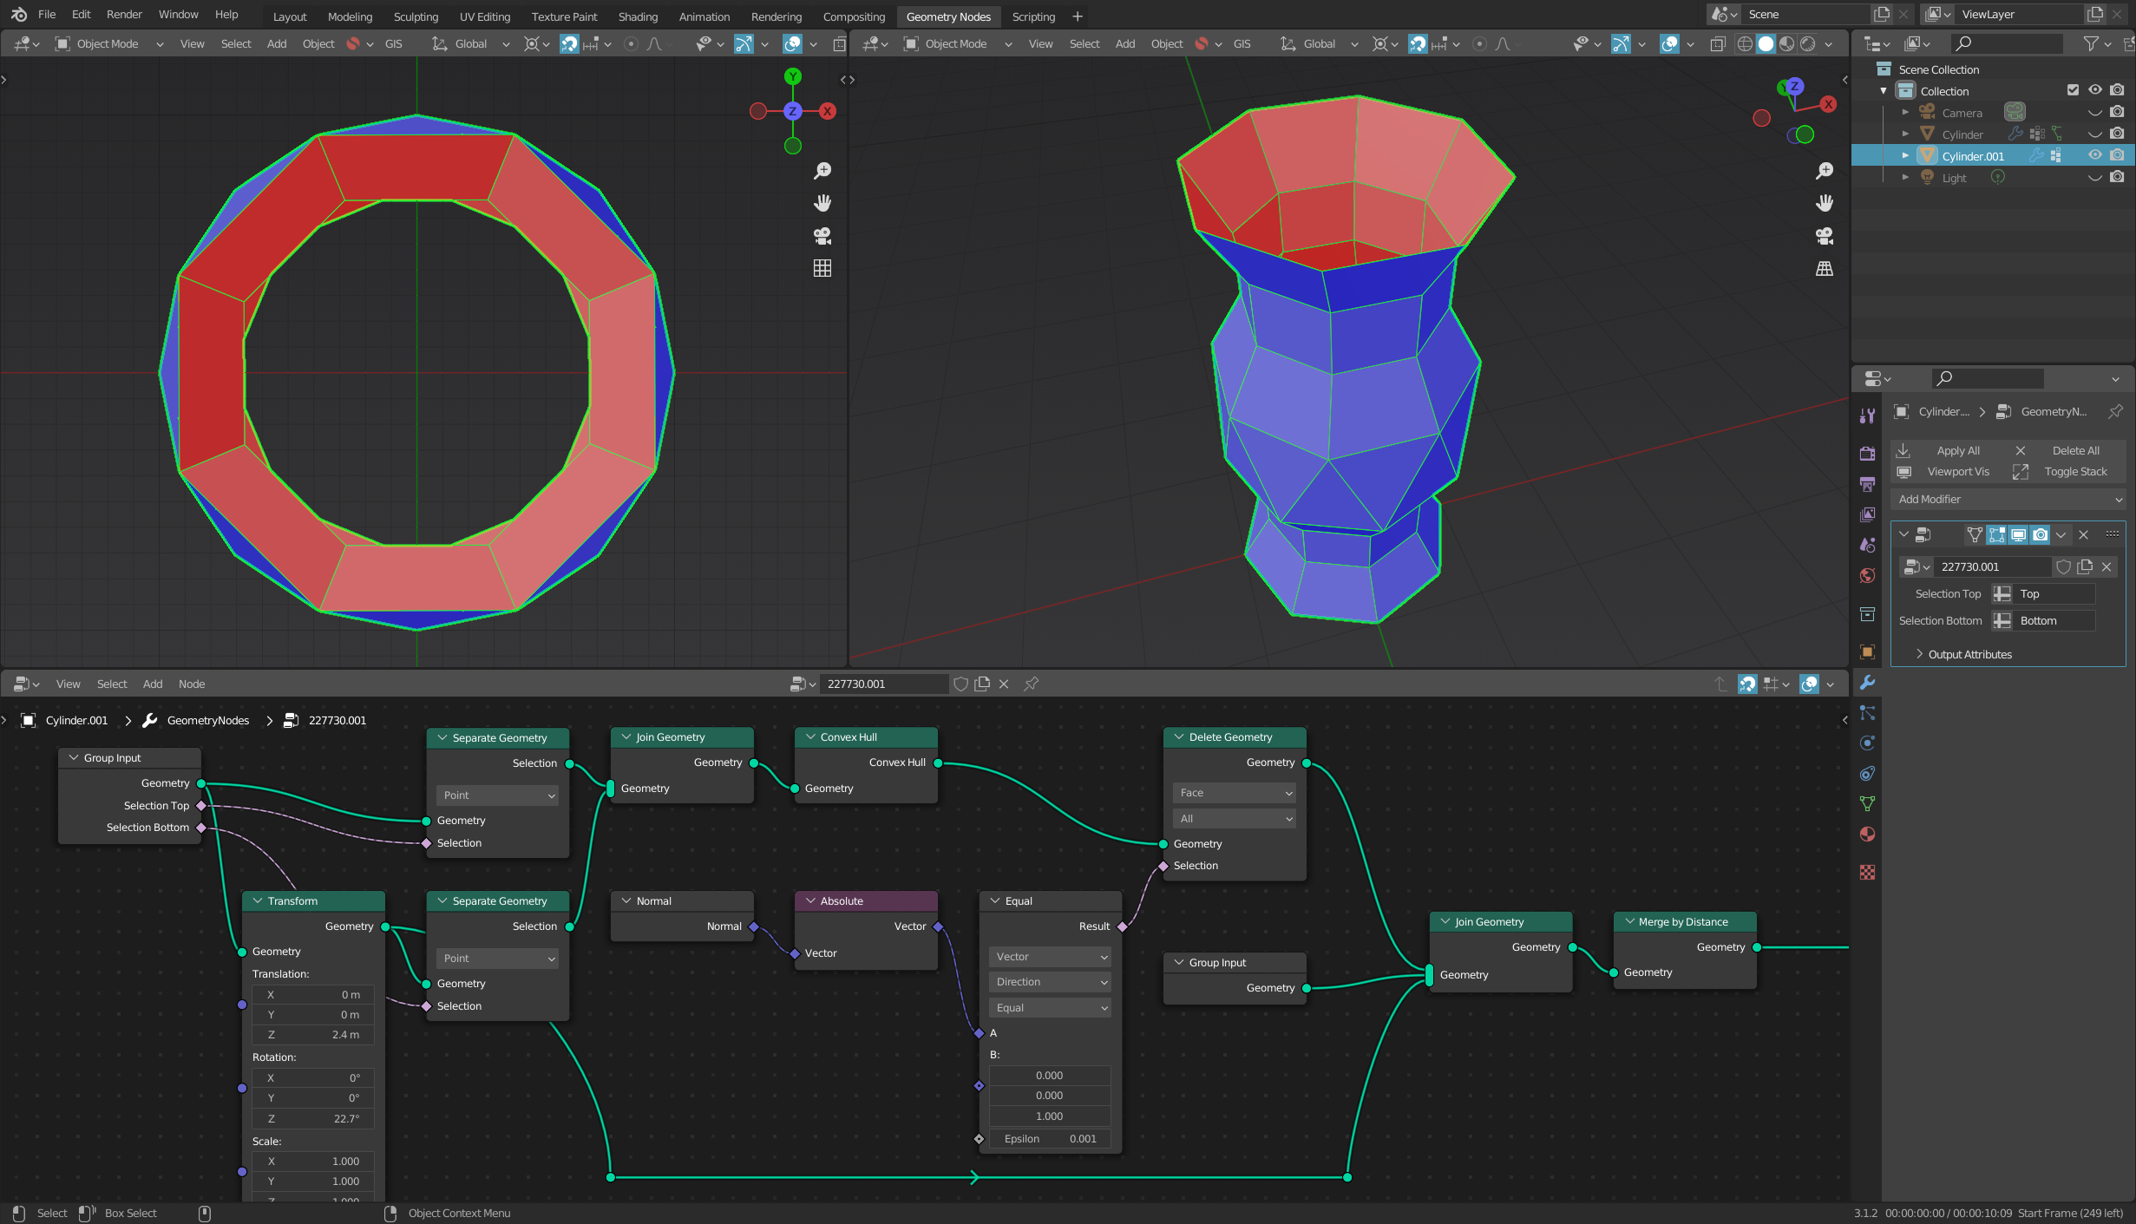The image size is (2136, 1224).
Task: Toggle camera view in the left viewport
Action: [x=822, y=236]
